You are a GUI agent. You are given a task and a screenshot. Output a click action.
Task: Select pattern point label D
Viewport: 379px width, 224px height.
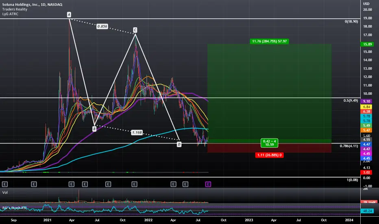[179, 144]
